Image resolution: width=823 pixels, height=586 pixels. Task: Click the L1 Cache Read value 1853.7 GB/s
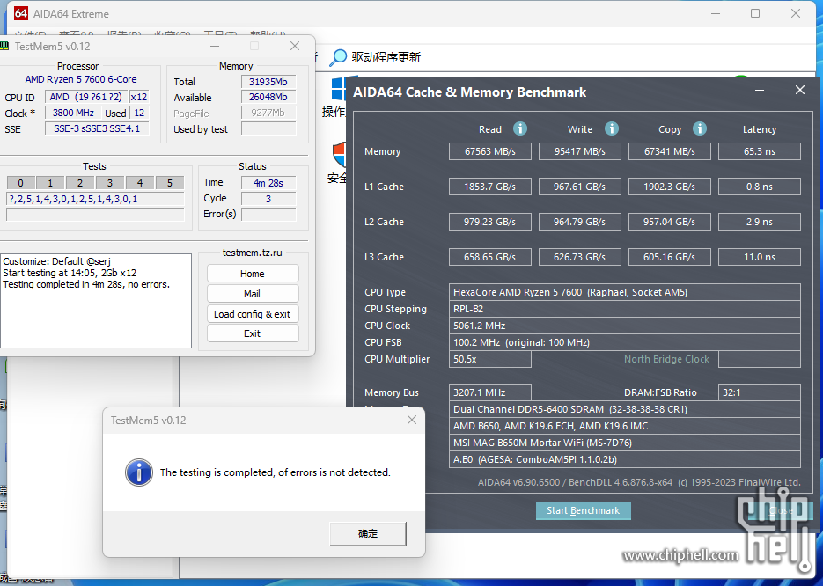click(x=489, y=187)
